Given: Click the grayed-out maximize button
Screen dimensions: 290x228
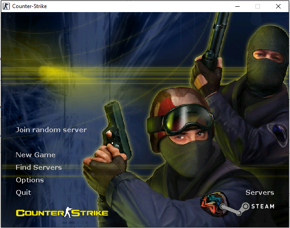Looking at the screenshot, I should (258, 6).
